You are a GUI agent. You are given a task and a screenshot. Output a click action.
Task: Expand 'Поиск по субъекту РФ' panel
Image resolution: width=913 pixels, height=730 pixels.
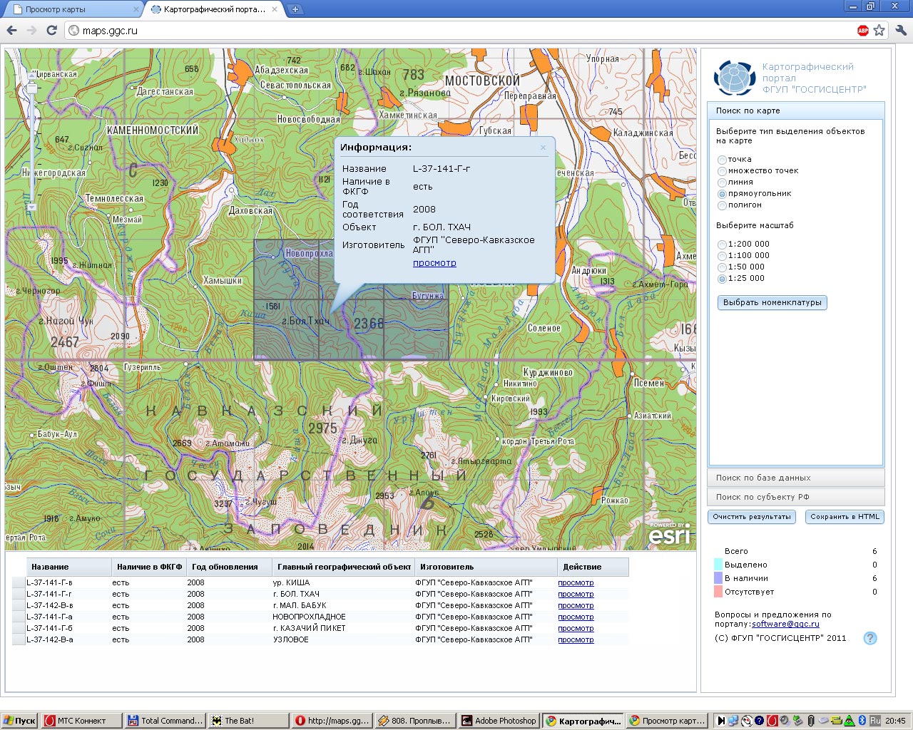pyautogui.click(x=795, y=497)
